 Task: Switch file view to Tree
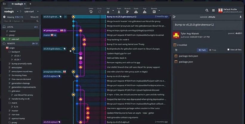(x=213, y=50)
